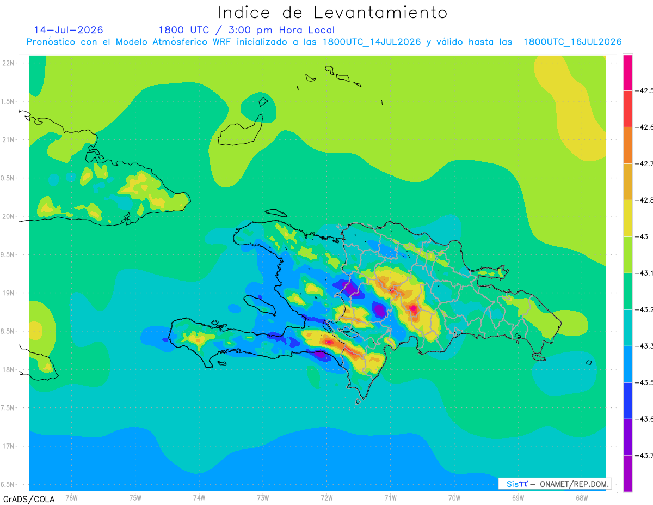
Task: Pick the yellow swatch between -42.8 and -43
Action: tap(627, 218)
